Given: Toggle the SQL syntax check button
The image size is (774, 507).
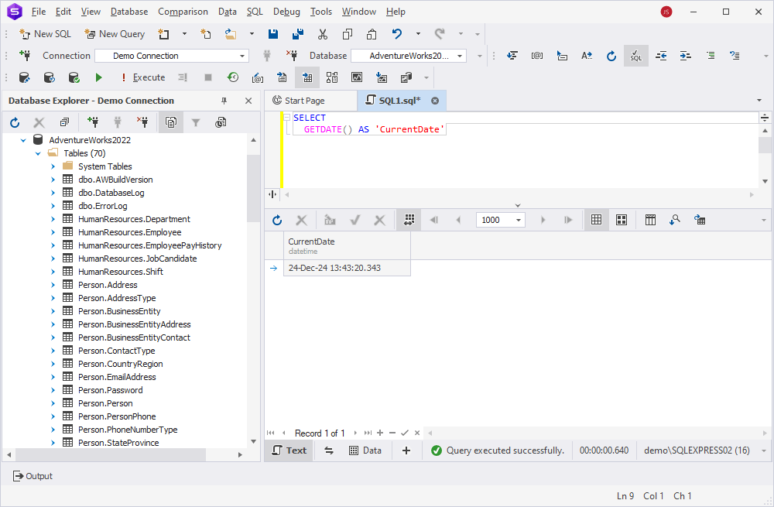Looking at the screenshot, I should 635,56.
